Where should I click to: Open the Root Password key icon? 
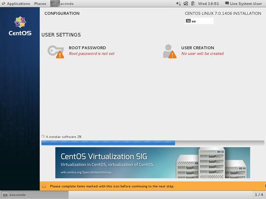click(56, 52)
